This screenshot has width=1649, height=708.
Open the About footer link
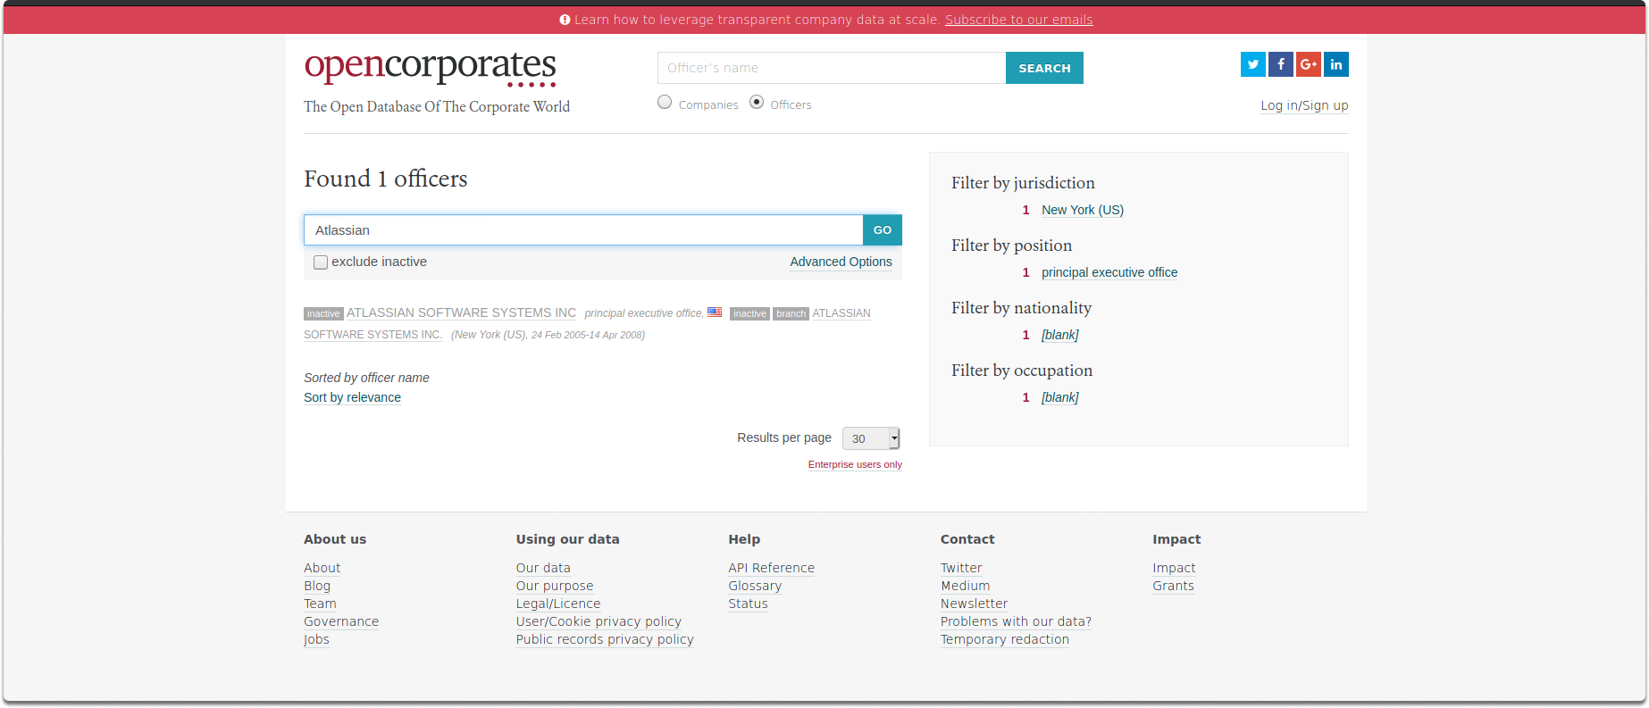[x=322, y=568]
